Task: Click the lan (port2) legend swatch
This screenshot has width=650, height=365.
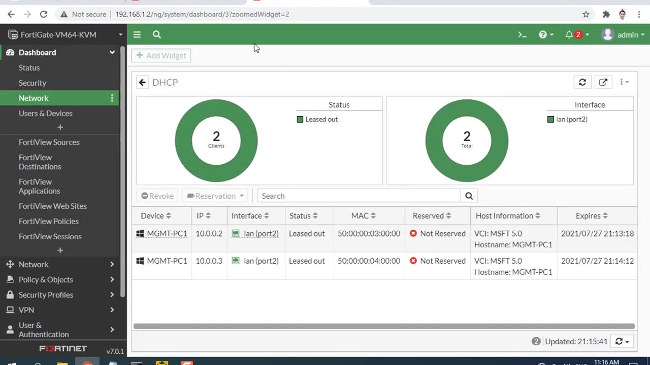Action: point(550,120)
